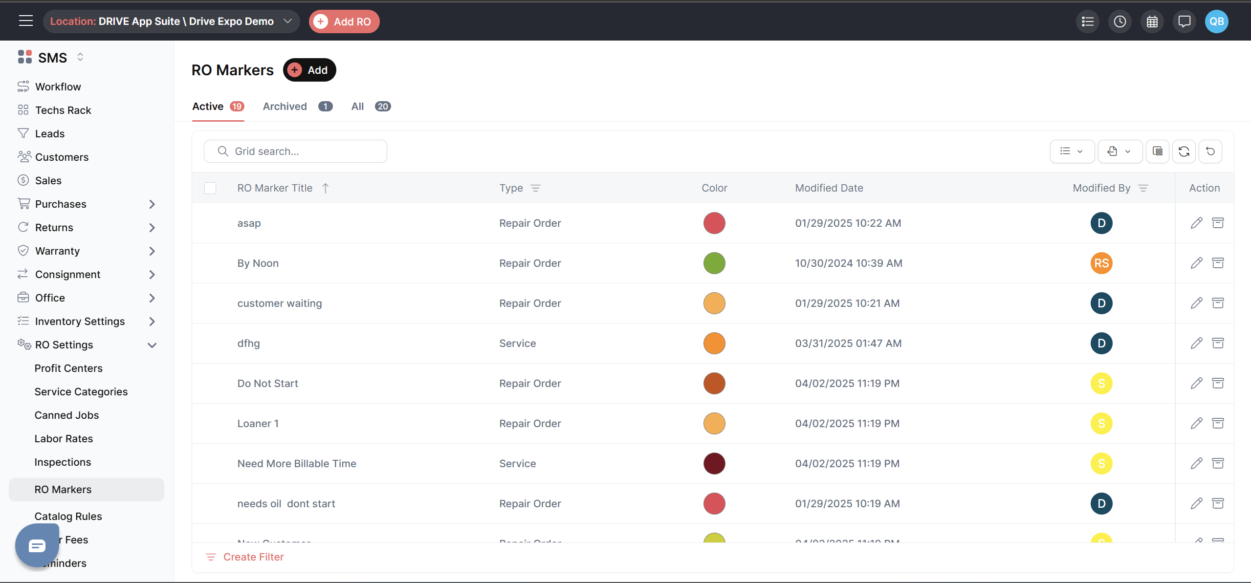Expand the Purchases sidebar menu
Image resolution: width=1251 pixels, height=583 pixels.
(x=152, y=204)
